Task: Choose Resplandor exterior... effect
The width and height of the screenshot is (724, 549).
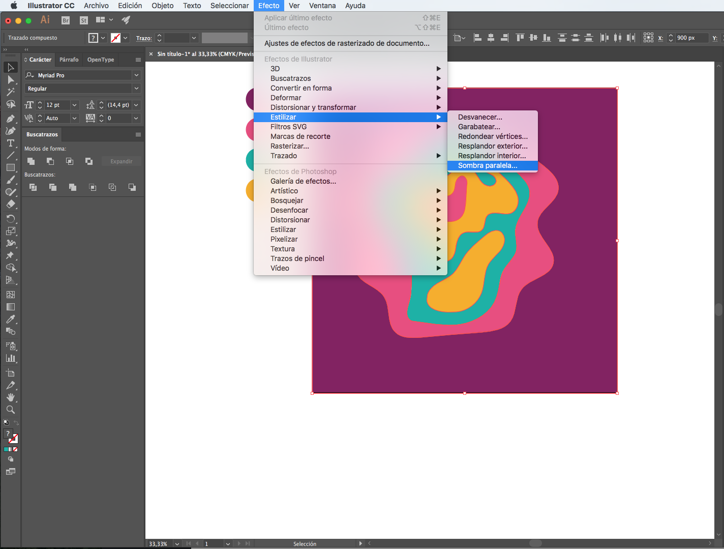Action: point(492,146)
